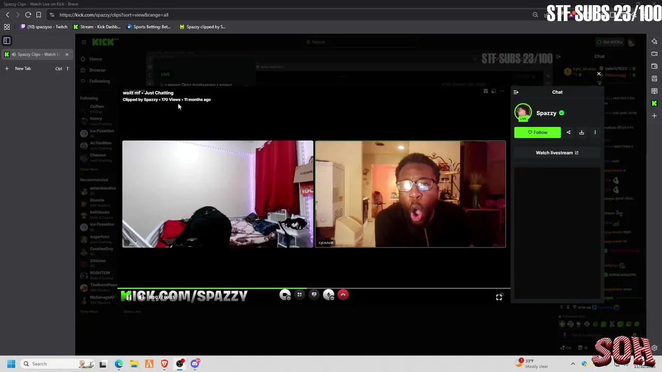Share the clip

pyautogui.click(x=568, y=132)
